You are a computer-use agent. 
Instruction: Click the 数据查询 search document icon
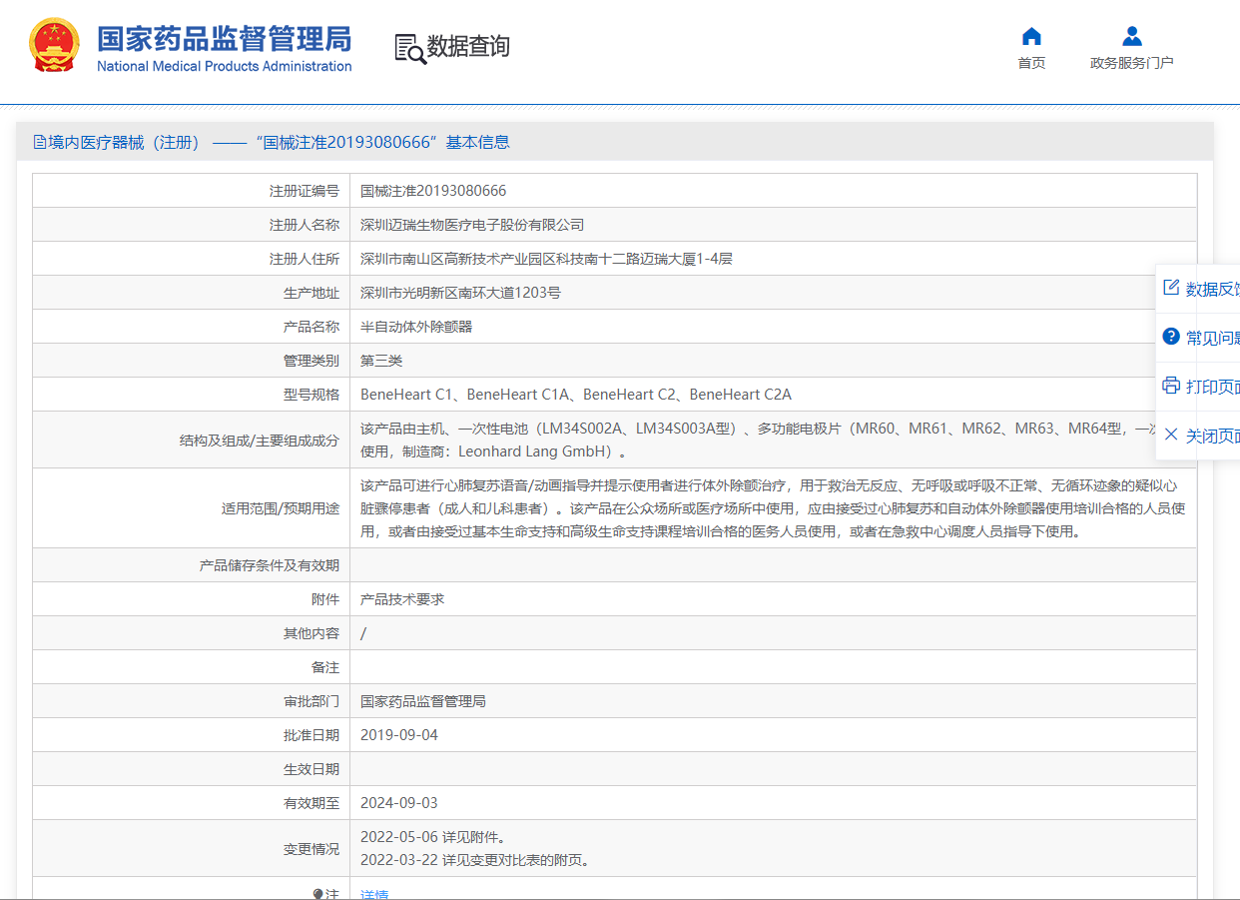(409, 48)
